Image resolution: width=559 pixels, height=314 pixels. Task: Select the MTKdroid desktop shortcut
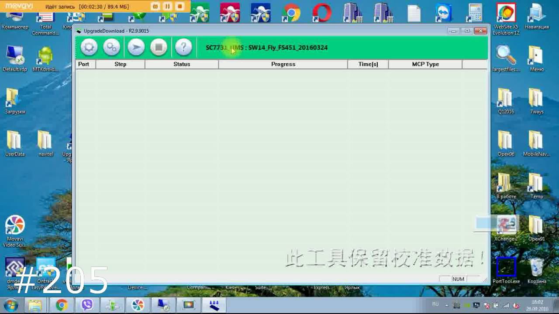[x=45, y=59]
